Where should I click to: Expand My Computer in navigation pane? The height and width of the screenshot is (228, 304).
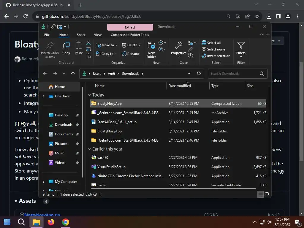click(x=43, y=182)
